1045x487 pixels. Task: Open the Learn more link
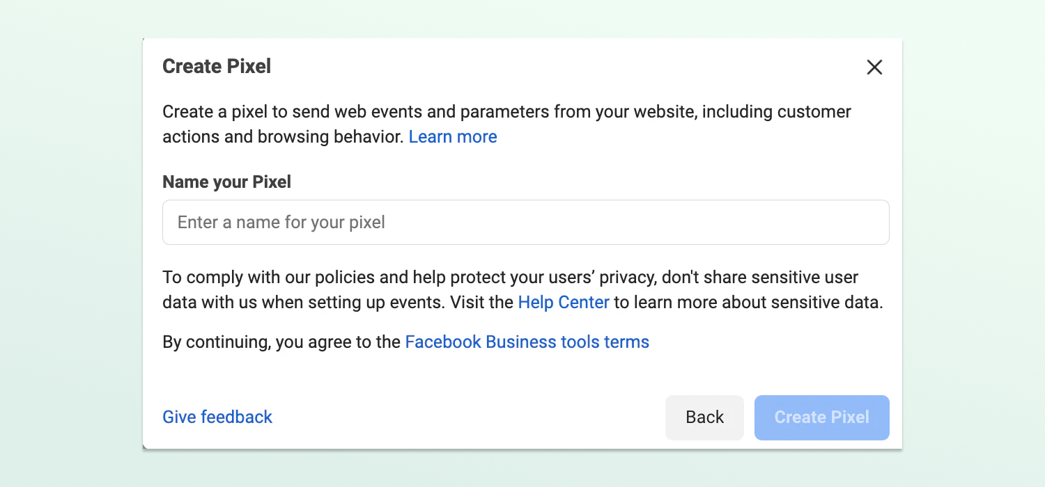tap(453, 137)
